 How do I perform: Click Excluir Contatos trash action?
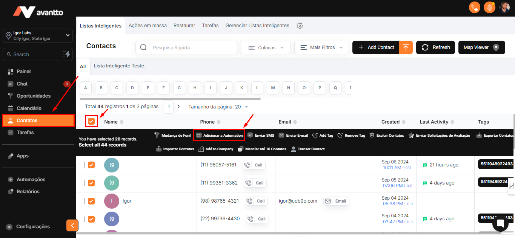(x=386, y=135)
